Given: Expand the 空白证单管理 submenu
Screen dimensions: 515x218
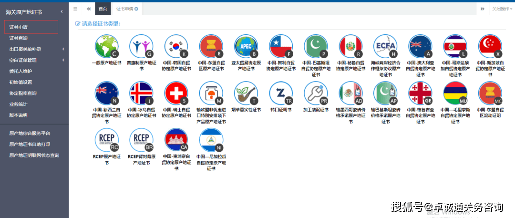Looking at the screenshot, I should coord(63,60).
